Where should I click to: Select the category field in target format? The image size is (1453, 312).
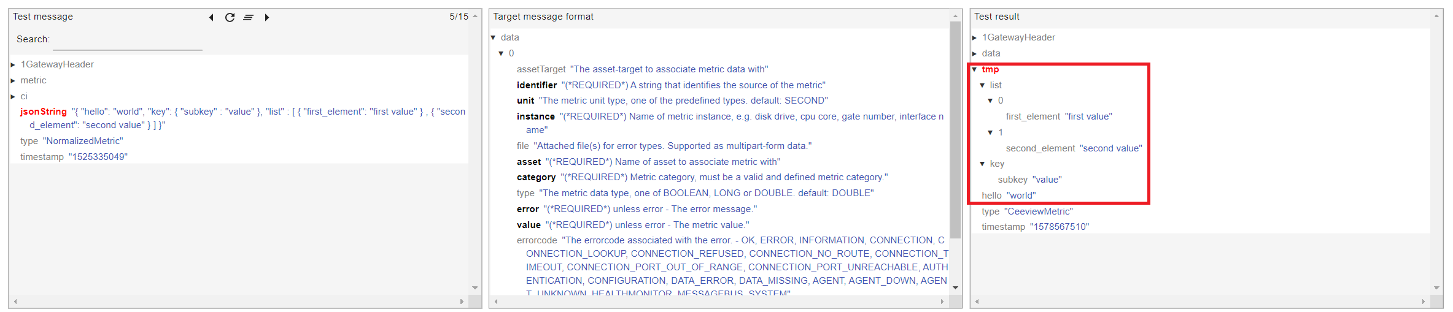(x=536, y=177)
